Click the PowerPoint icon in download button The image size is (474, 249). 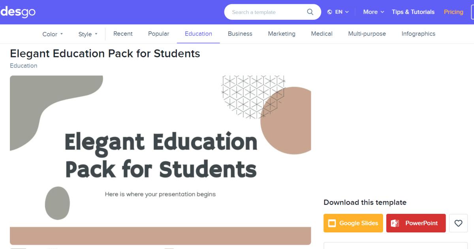point(395,223)
